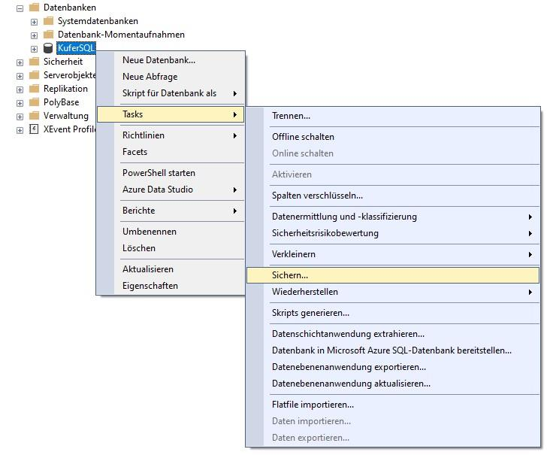Choose Umbenennen menu entry

(x=171, y=232)
